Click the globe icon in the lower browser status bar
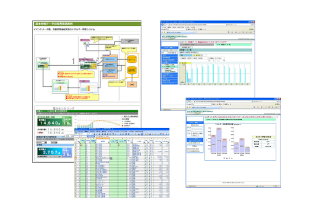This screenshot has width=313, height=218. 257,186
